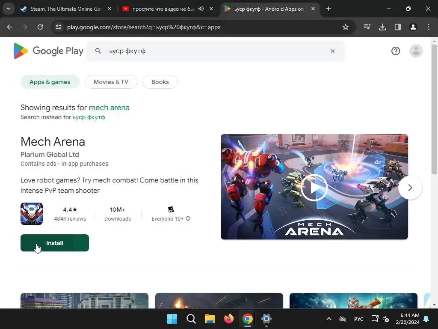This screenshot has height=329, width=438.
Task: Open Firefox from the taskbar
Action: pyautogui.click(x=229, y=319)
